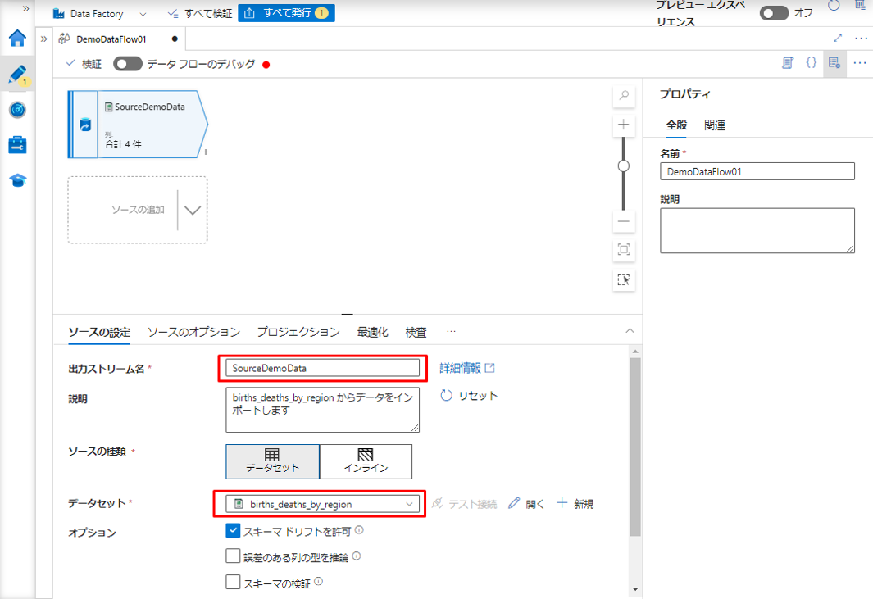Expand the left sidebar with double chevron
Viewport: 873px width, 599px height.
coord(25,8)
